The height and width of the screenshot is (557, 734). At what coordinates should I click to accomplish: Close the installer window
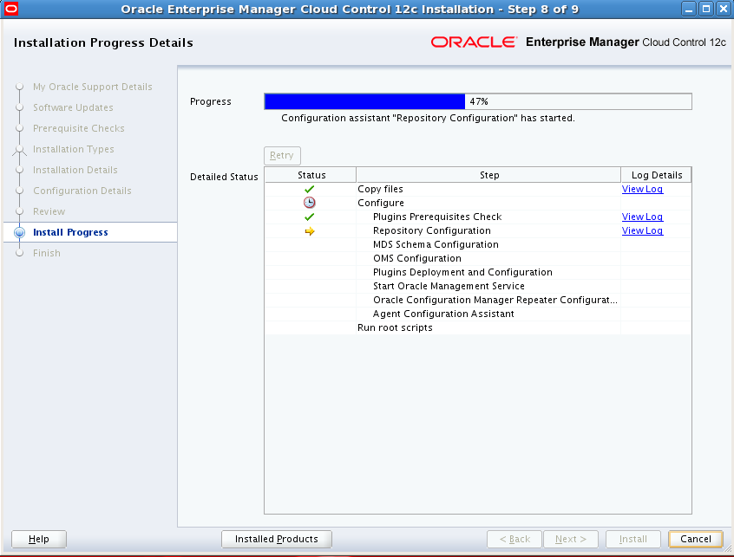724,9
